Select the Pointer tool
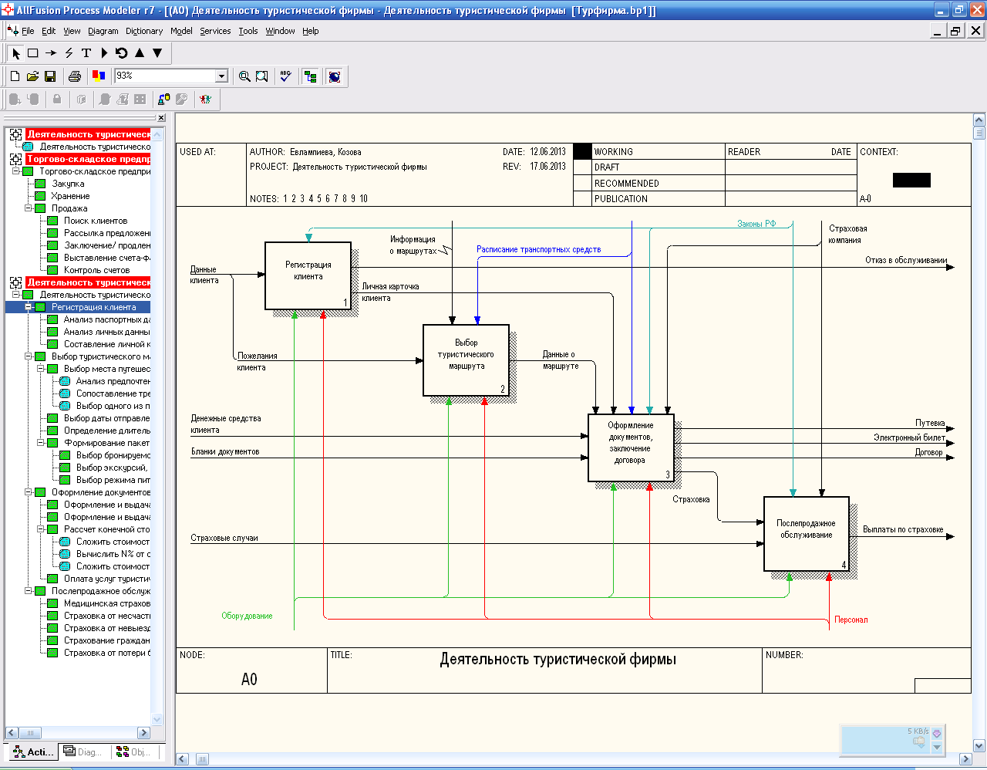987x770 pixels. (15, 53)
